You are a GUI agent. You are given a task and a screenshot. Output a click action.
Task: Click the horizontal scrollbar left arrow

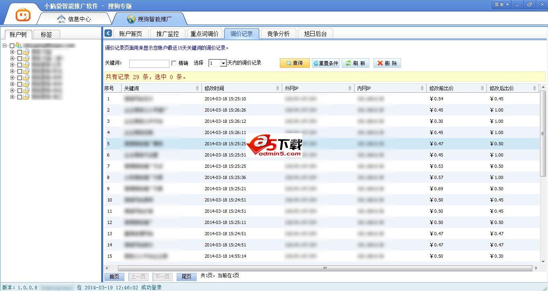click(x=106, y=268)
